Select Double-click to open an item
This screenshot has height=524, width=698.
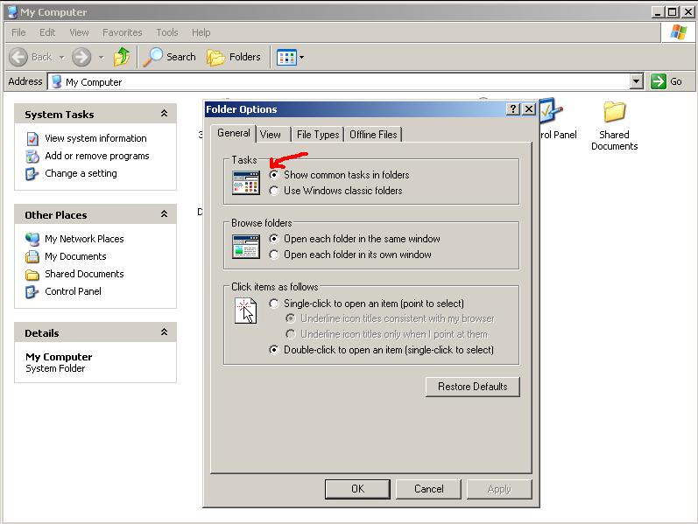(x=274, y=350)
